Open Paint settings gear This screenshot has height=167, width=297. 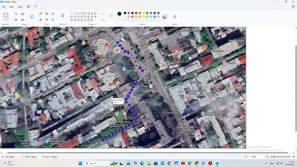point(293,7)
